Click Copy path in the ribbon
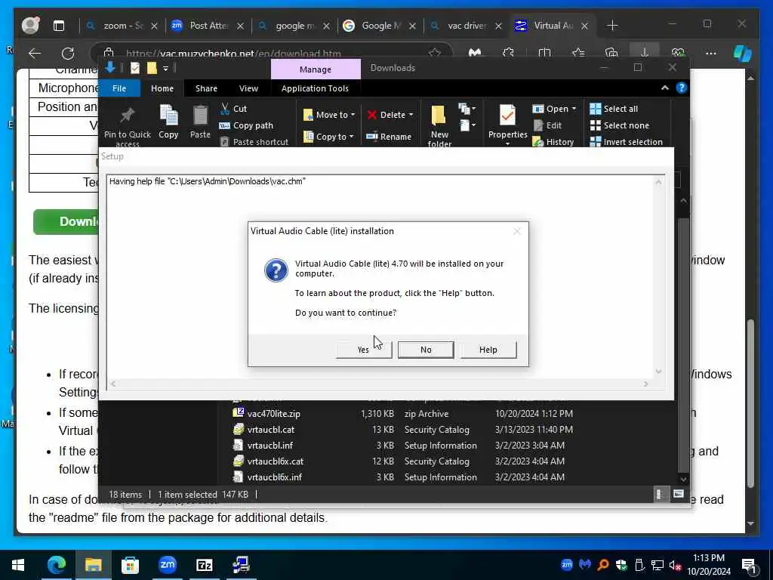This screenshot has height=580, width=773. [x=246, y=125]
